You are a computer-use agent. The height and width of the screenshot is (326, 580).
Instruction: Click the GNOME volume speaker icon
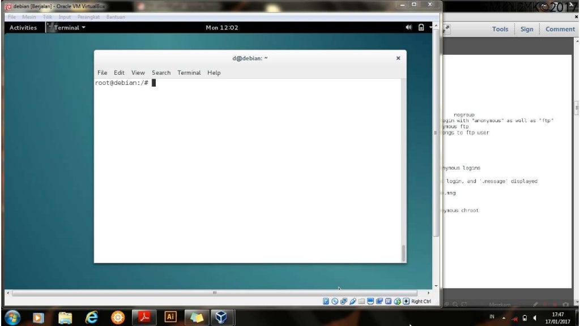click(x=409, y=28)
